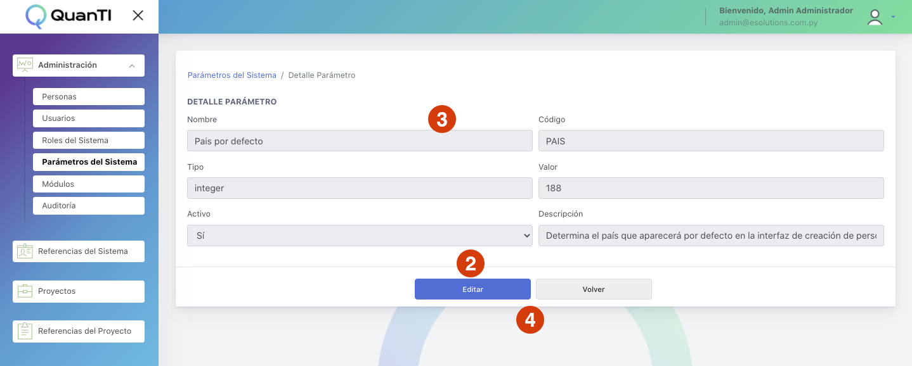Open the Activo dropdown

pyautogui.click(x=360, y=236)
